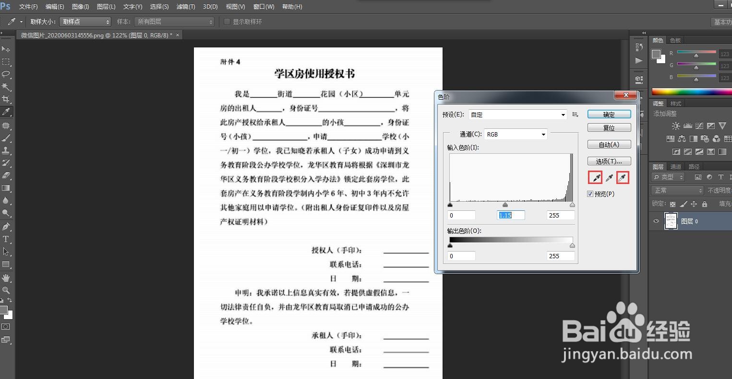The height and width of the screenshot is (379, 732).
Task: Click the midtone input value field in Levels
Action: [510, 215]
